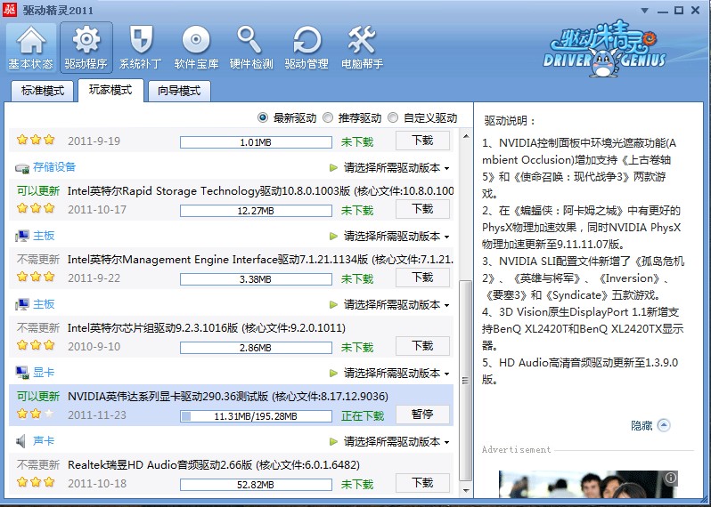Click the 显卡 graphics card icon
Image resolution: width=711 pixels, height=507 pixels.
(21, 373)
